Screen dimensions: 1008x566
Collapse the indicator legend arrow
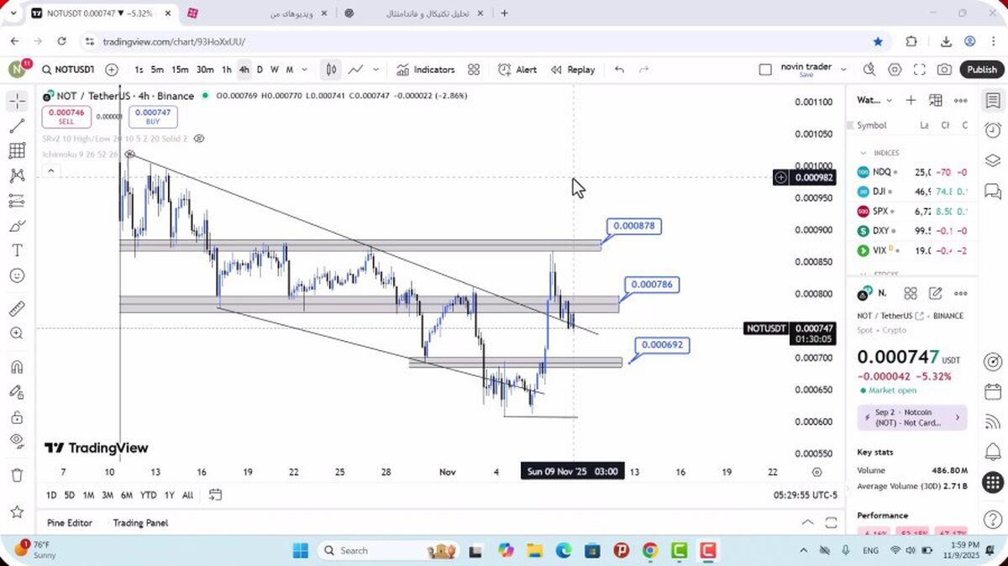pos(50,170)
